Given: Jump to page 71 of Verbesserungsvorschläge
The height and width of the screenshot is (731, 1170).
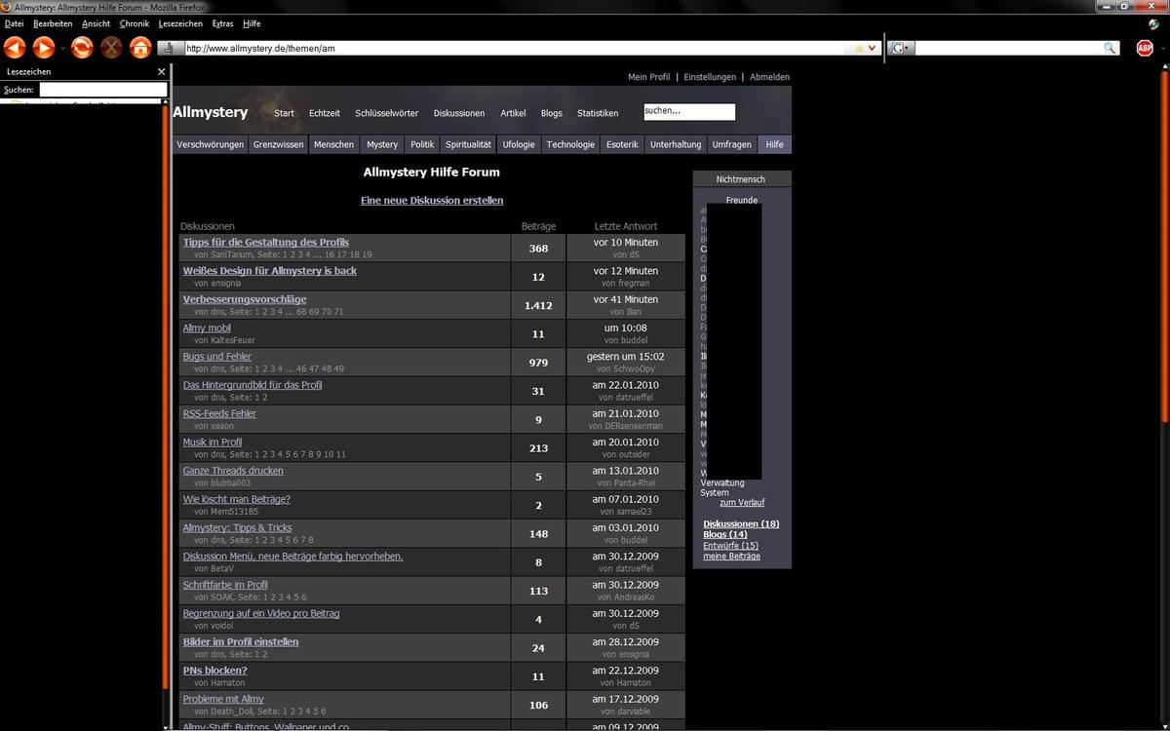Looking at the screenshot, I should pos(338,312).
